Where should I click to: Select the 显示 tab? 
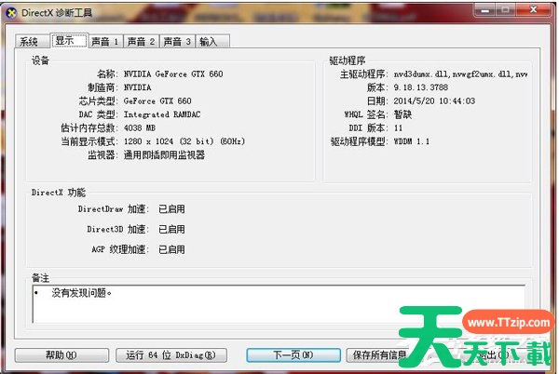(x=68, y=41)
